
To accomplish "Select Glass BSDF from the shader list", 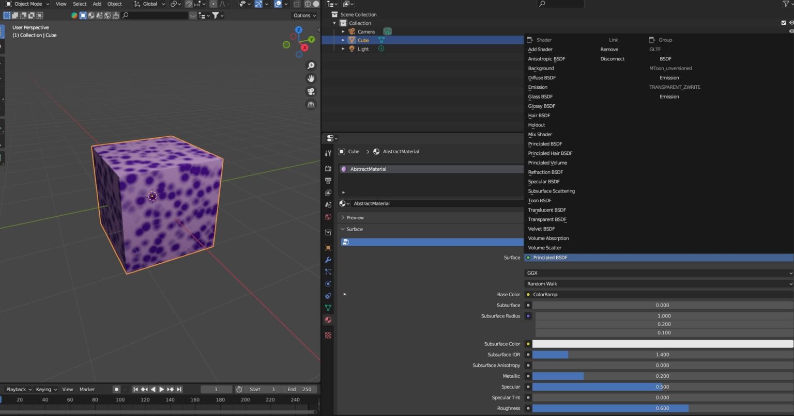I will tap(541, 97).
